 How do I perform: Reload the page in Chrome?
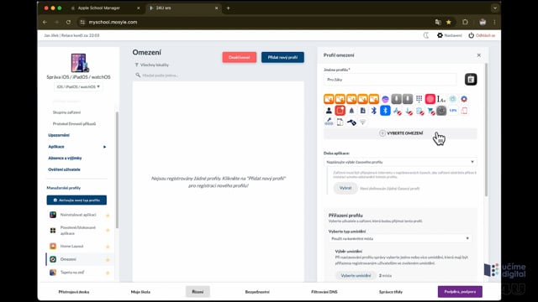click(x=68, y=22)
